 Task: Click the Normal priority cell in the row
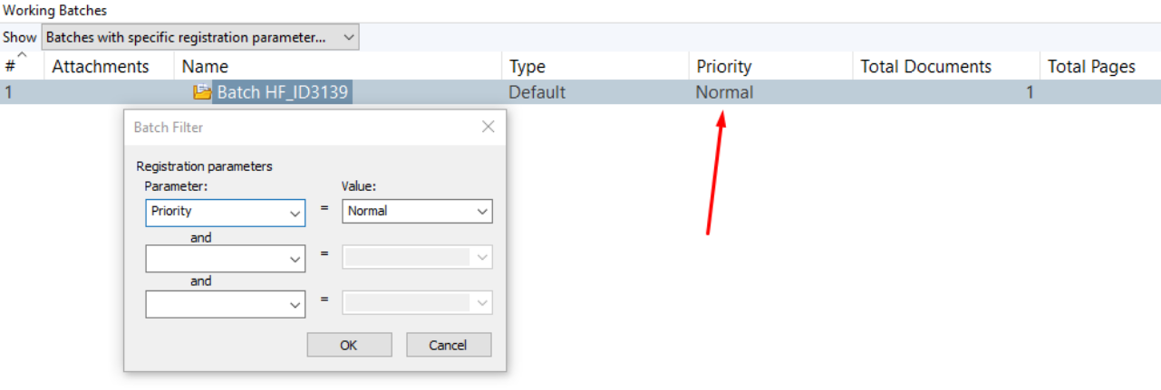click(724, 92)
